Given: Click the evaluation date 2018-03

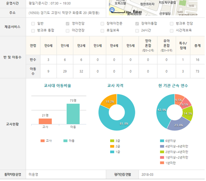Looking at the screenshot, I should [x=147, y=174].
